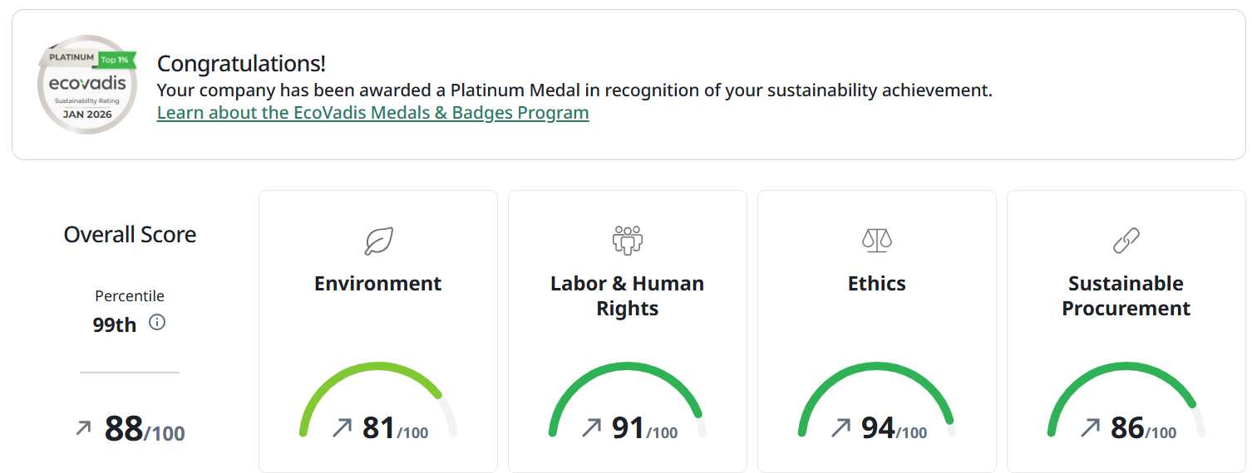Viewport: 1252px width, 473px height.
Task: Click the Environment leaf icon
Action: point(378,241)
